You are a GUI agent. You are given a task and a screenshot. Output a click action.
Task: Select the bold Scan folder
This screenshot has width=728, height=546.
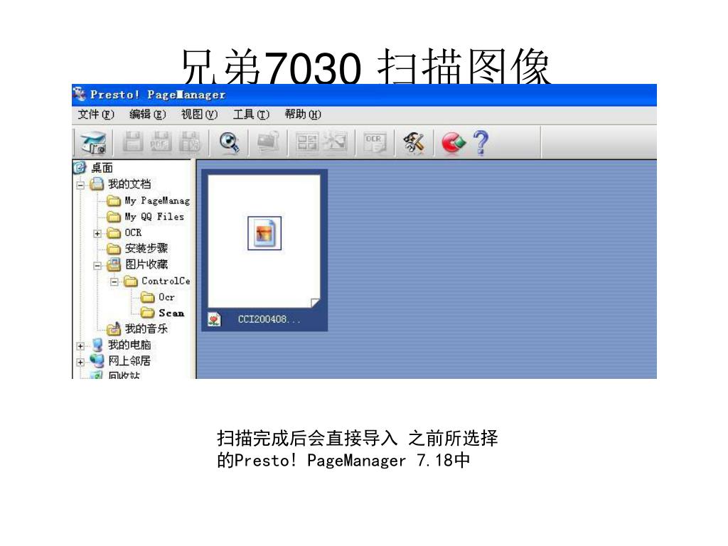coord(171,313)
